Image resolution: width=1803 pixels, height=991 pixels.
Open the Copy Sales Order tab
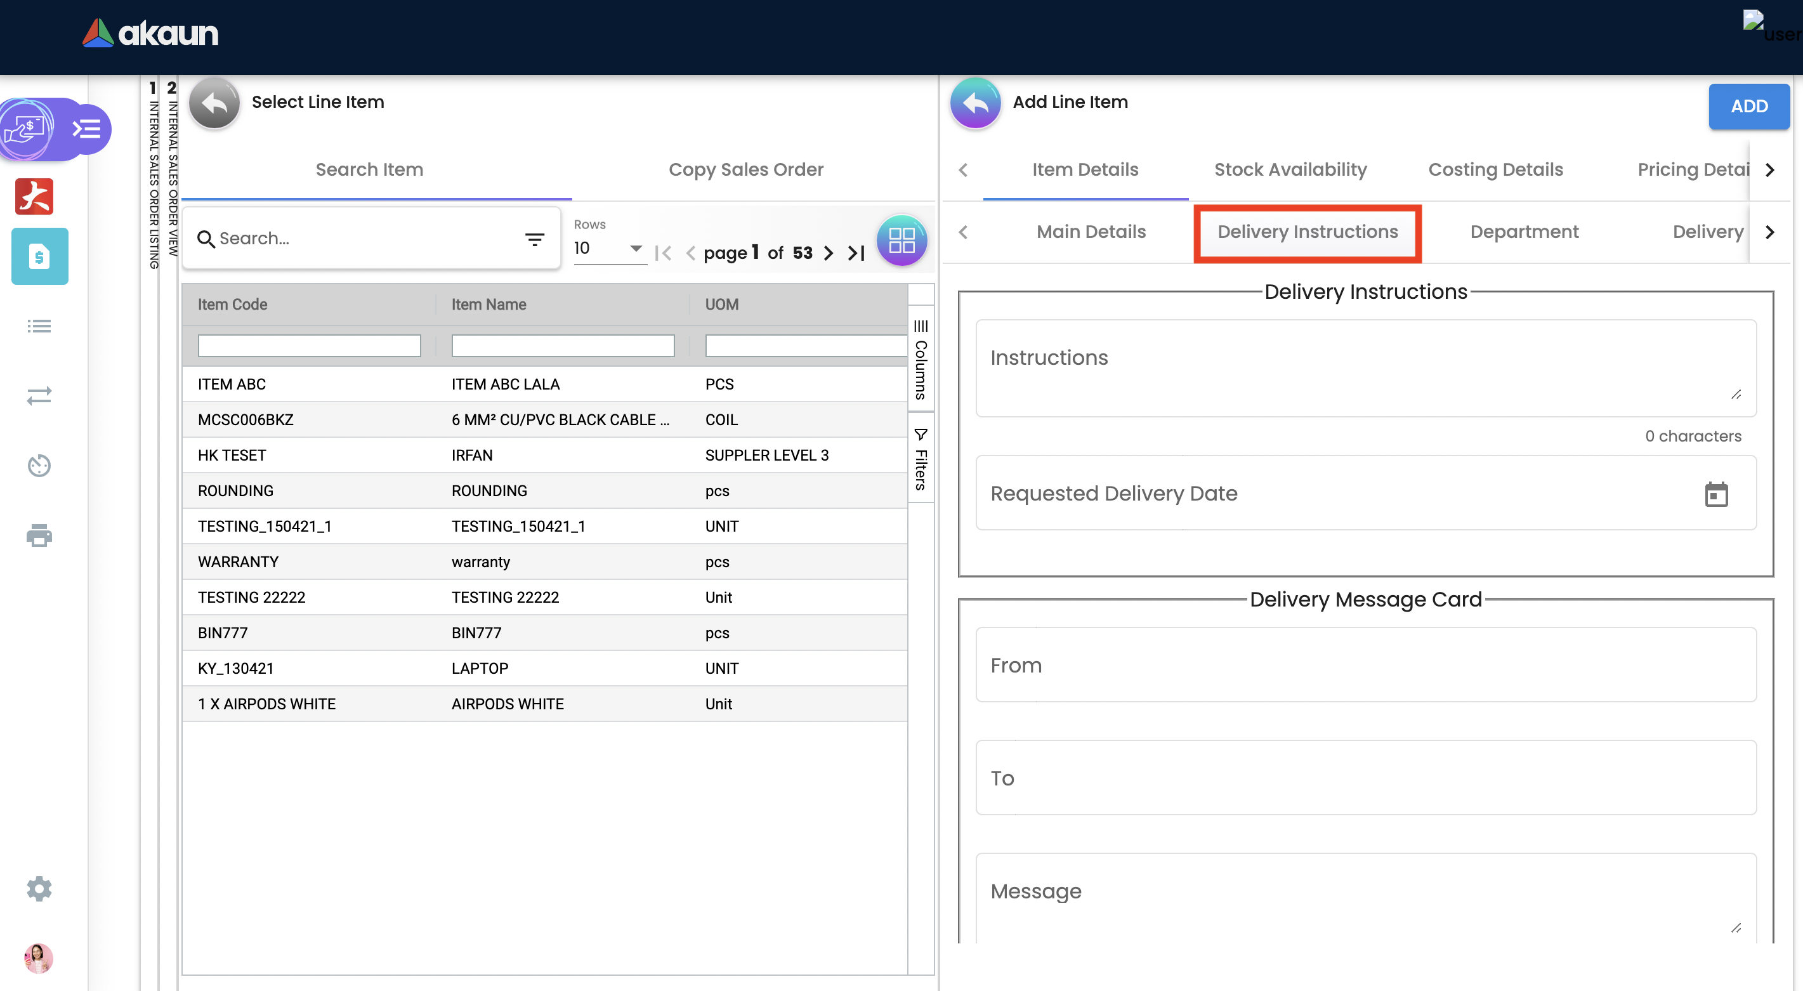745,170
